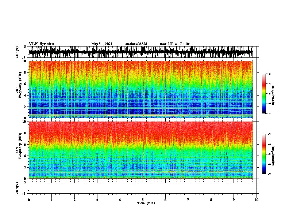Viewport: 289px width, 224px height.
Task: Click inside the ch.1 spectrogram panel
Action: coord(141,89)
